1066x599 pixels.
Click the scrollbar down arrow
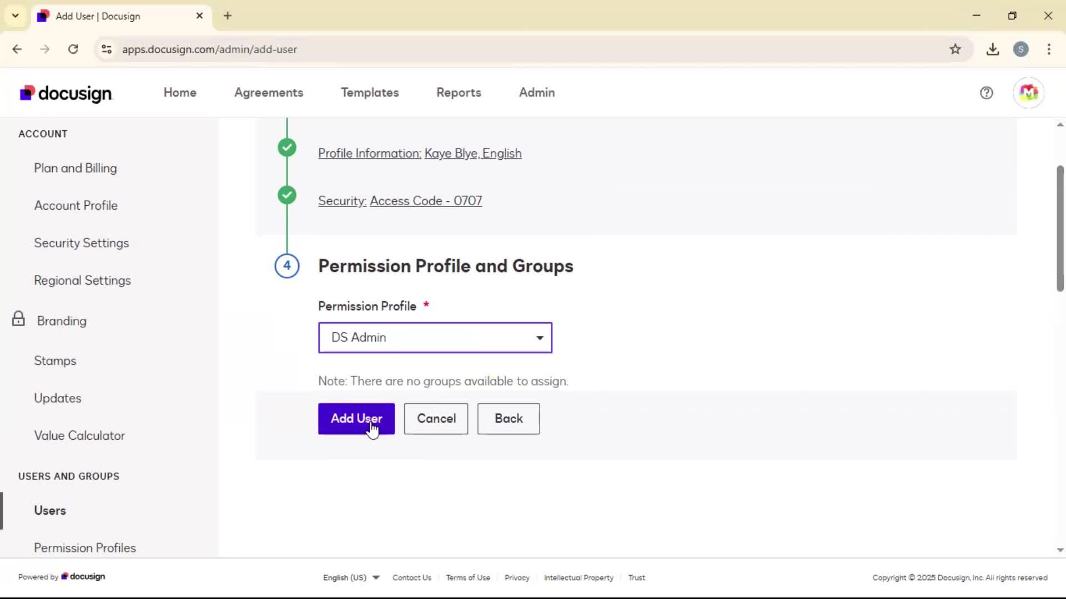(x=1060, y=550)
